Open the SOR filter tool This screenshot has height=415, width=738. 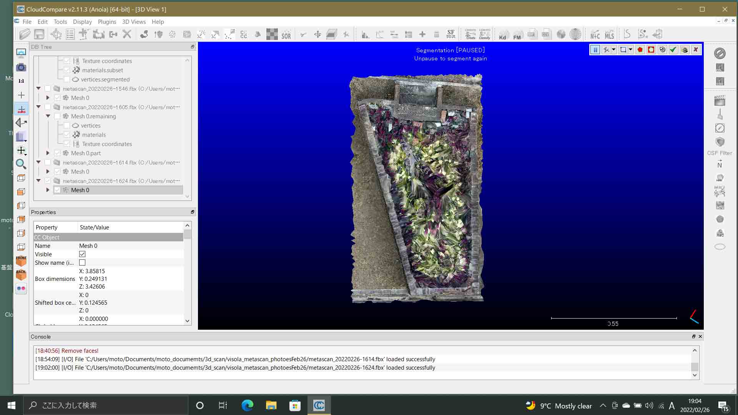click(286, 34)
